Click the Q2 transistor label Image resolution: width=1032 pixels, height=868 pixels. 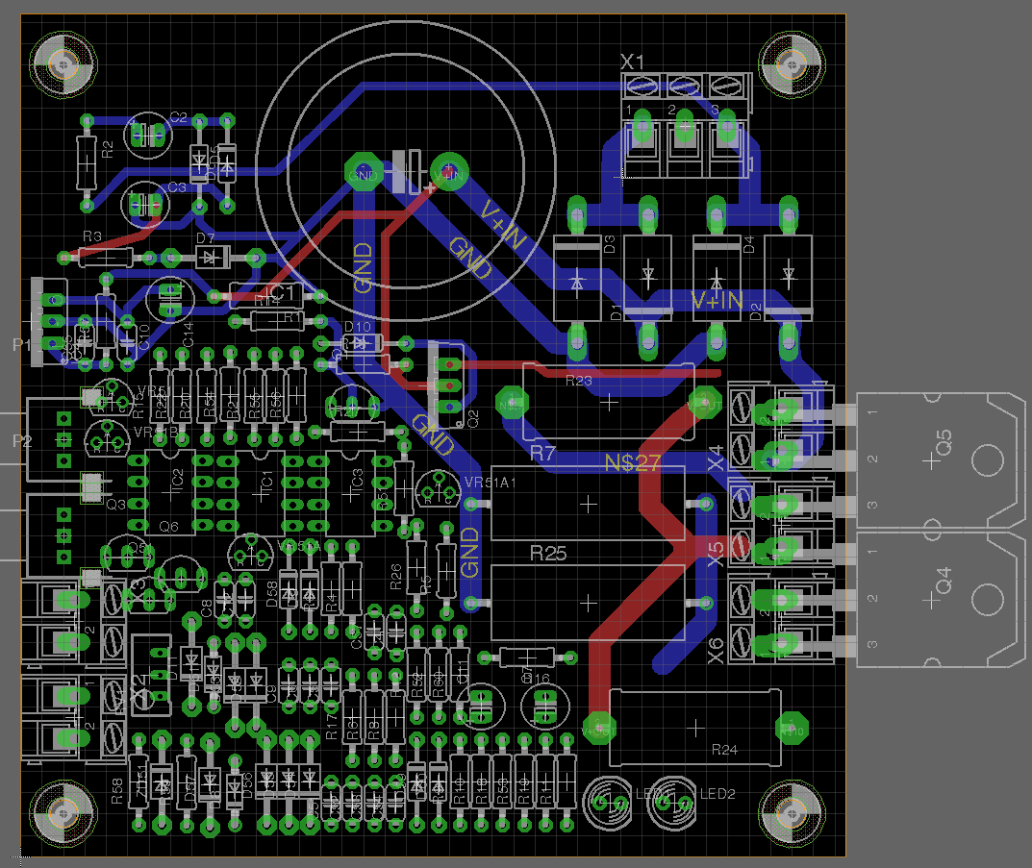[x=472, y=419]
